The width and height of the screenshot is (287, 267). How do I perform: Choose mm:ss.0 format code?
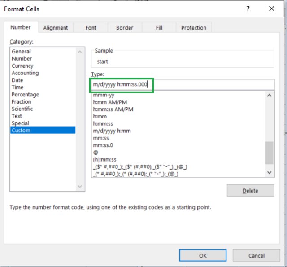click(178, 145)
